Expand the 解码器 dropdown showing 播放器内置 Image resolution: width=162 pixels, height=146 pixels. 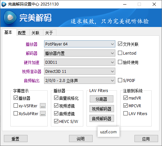coord(80,53)
